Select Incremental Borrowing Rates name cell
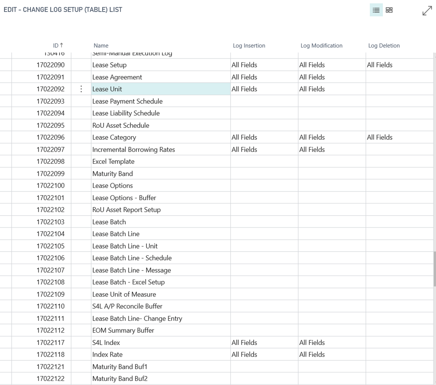 click(x=161, y=149)
